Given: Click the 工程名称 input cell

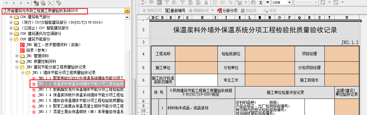Looking at the screenshot, I should (196, 54).
